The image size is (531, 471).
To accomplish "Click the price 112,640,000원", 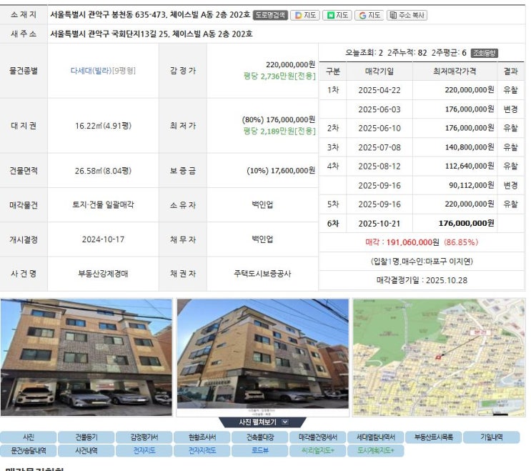I will [x=470, y=167].
